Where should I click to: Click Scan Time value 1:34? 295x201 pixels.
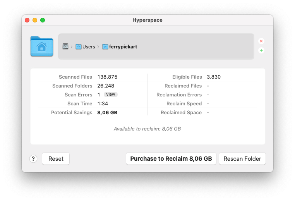(103, 103)
